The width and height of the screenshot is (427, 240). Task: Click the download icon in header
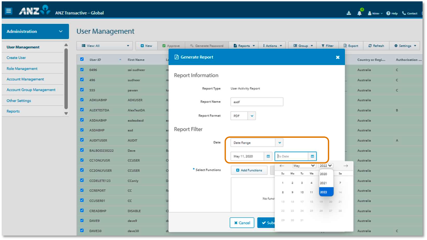pyautogui.click(x=349, y=13)
